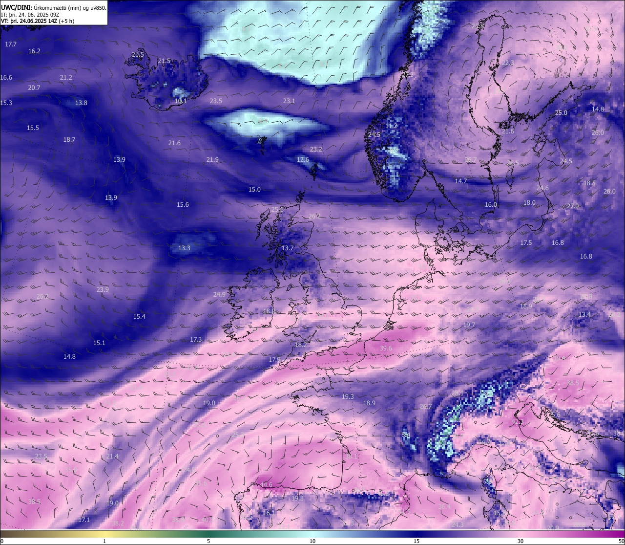Click the 24.6 map value
625x545 pixels.
542,188
